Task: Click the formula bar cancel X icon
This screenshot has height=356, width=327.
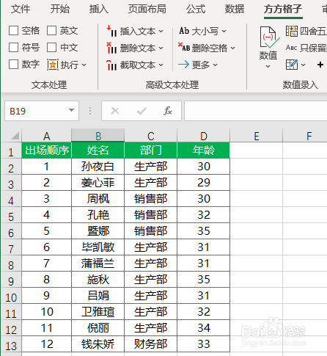Action: coord(115,111)
